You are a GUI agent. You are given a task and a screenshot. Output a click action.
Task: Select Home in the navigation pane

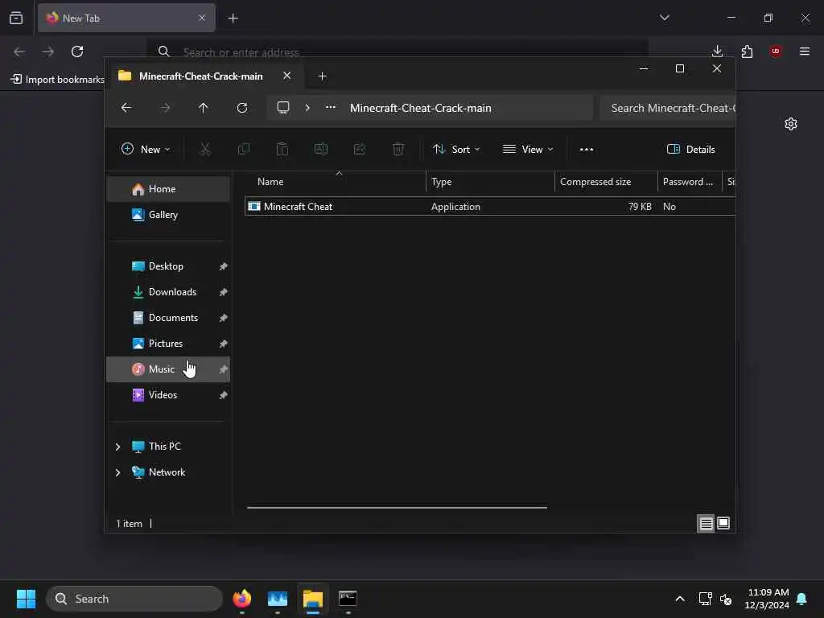click(x=168, y=189)
